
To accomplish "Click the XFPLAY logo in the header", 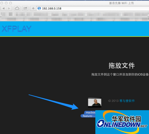I will [17, 29].
